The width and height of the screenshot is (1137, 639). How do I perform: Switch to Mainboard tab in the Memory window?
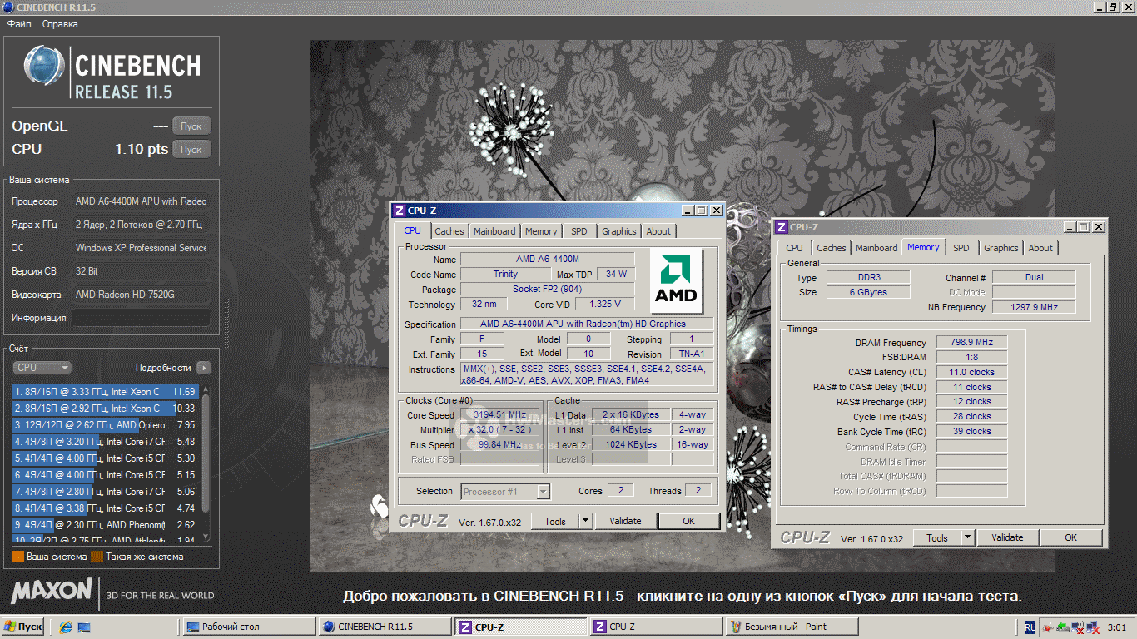point(876,248)
